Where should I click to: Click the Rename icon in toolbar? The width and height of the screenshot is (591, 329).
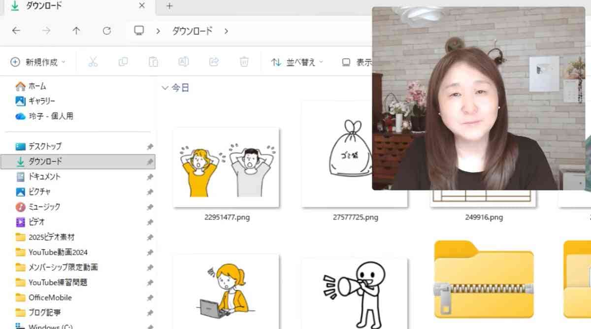183,62
